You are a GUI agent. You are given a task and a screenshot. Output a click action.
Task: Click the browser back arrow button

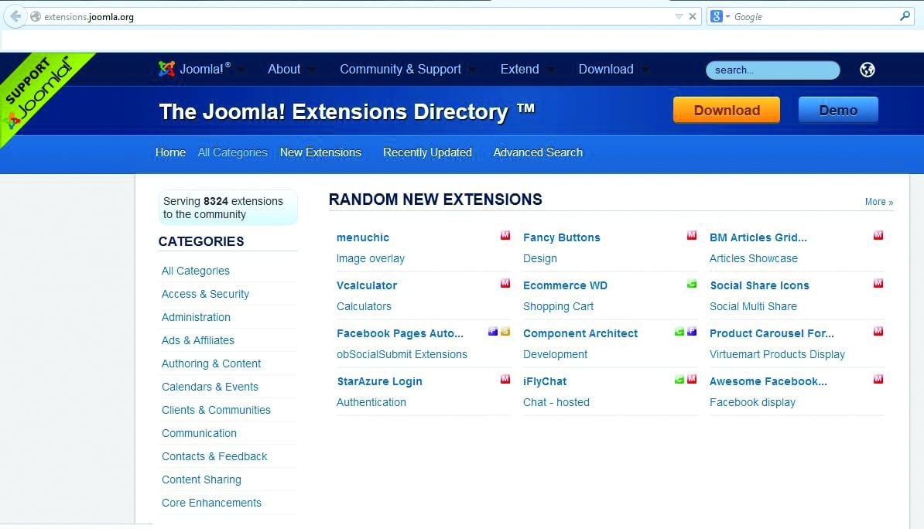click(15, 16)
